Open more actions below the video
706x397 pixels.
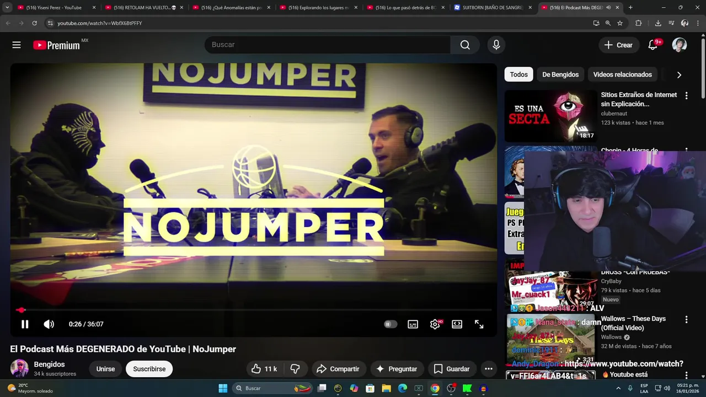[x=488, y=369]
